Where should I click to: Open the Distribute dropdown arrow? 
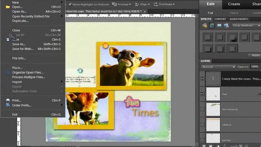[x=174, y=4]
